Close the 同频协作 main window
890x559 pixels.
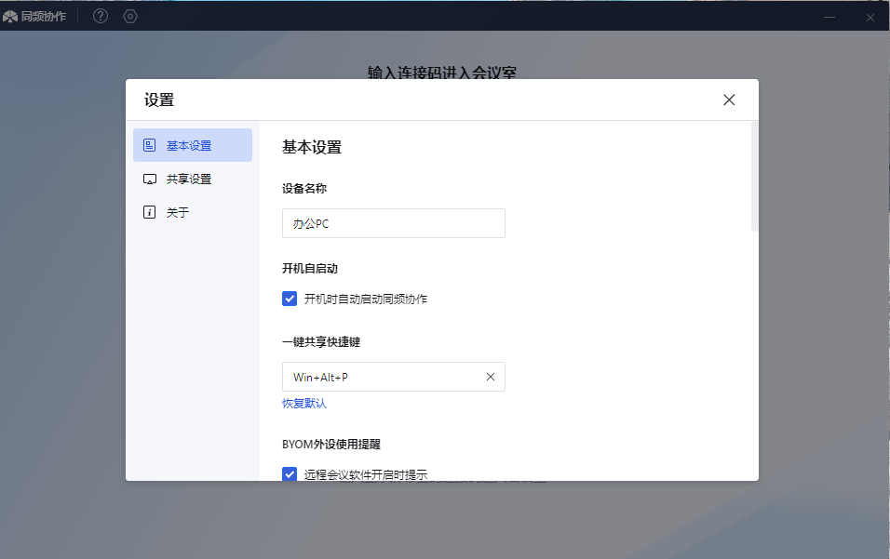tap(870, 17)
